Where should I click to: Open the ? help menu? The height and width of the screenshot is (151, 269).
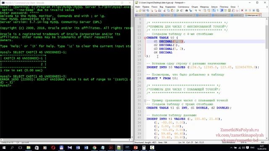click(x=238, y=7)
